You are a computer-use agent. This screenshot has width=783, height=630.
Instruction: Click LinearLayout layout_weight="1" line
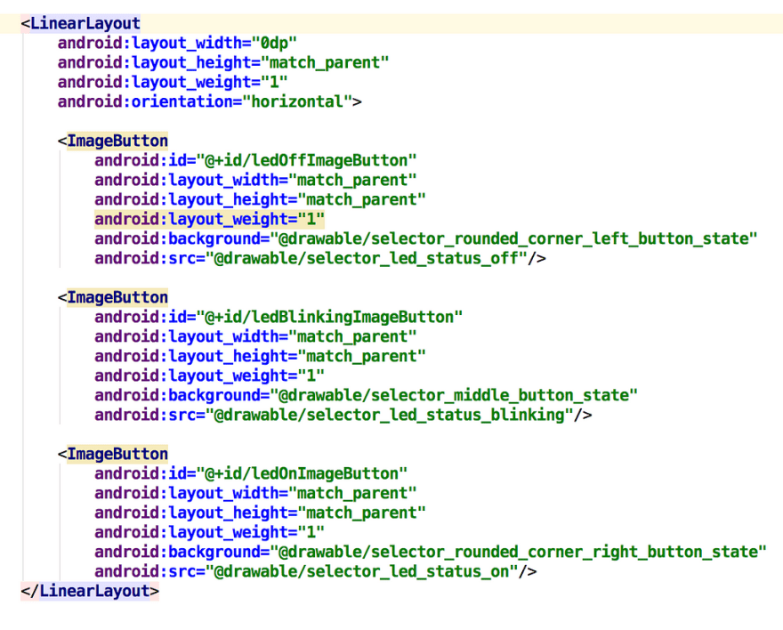point(173,82)
